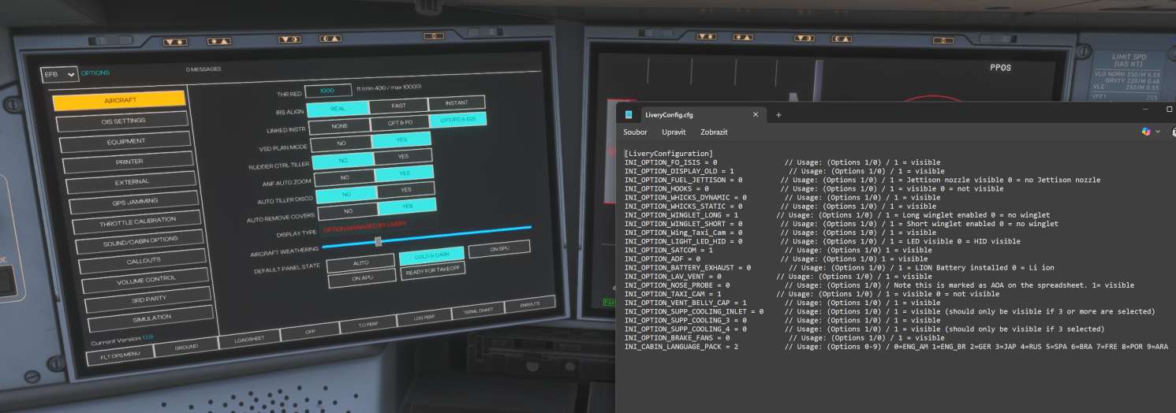Viewport: 1176px width, 413px height.
Task: Open the Soubor menu
Action: [635, 132]
